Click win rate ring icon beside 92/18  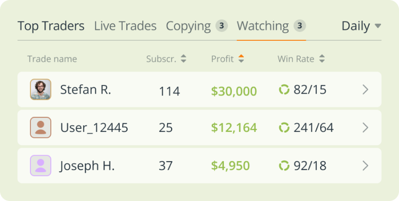284,166
